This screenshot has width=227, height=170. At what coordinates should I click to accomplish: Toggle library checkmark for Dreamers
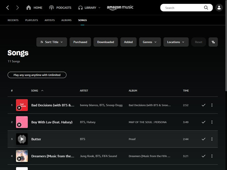point(203,156)
